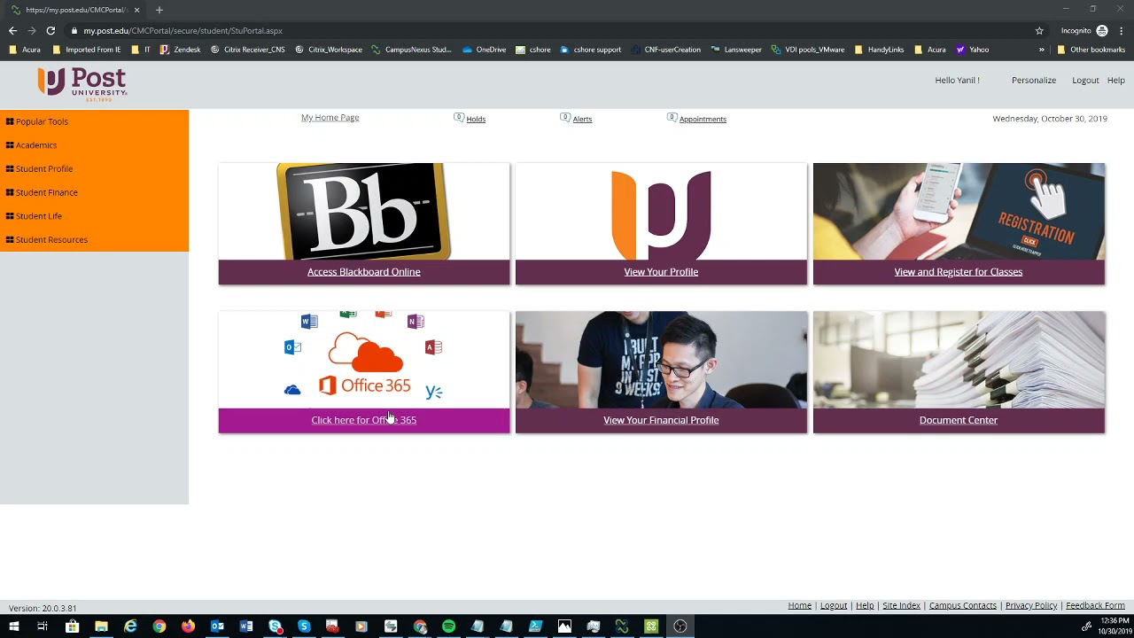This screenshot has height=638, width=1134.
Task: Open Campus Contacts footer link
Action: tap(963, 605)
